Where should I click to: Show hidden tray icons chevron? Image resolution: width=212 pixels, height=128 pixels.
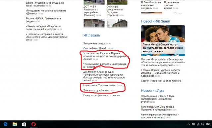[188, 124]
